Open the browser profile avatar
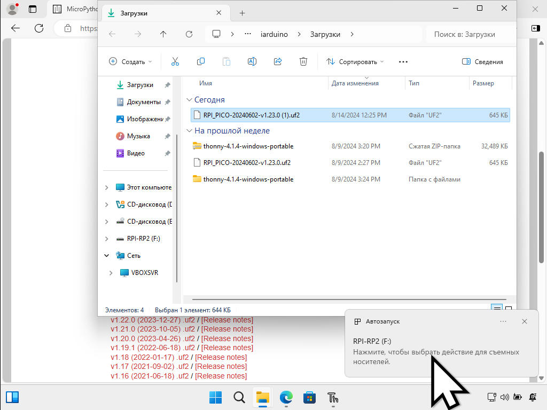The height and width of the screenshot is (410, 547). (13, 9)
